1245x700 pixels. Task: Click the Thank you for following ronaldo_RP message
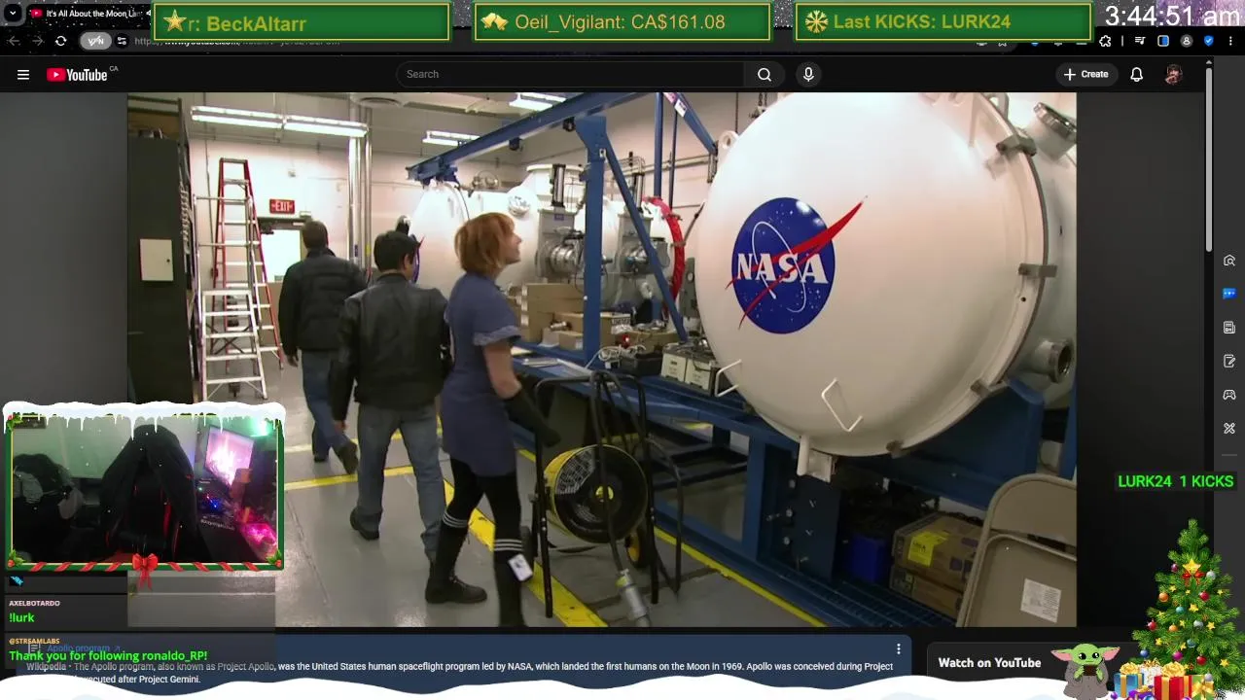pyautogui.click(x=108, y=655)
